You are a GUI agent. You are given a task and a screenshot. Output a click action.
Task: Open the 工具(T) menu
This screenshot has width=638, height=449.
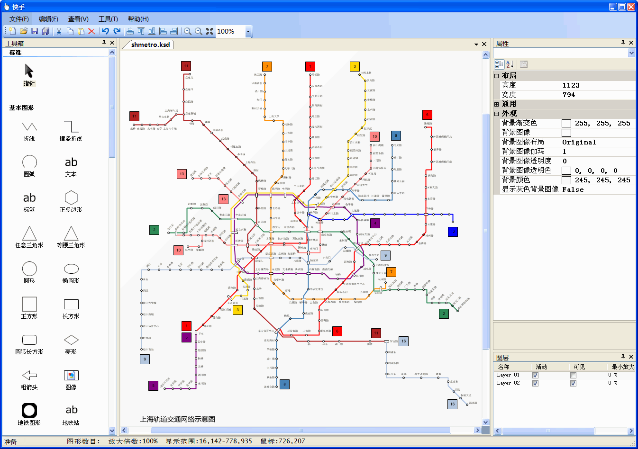tap(108, 19)
